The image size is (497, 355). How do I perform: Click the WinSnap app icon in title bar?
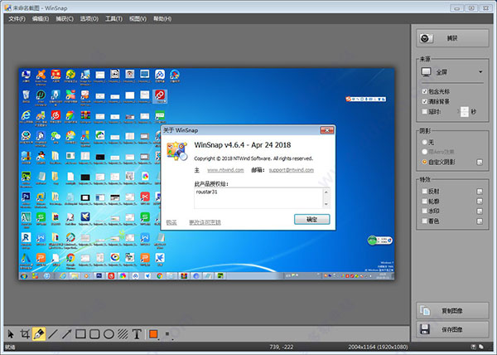coord(7,7)
